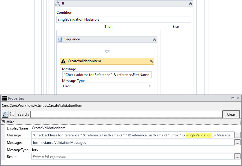Collapse the Sequence activity

point(154,39)
